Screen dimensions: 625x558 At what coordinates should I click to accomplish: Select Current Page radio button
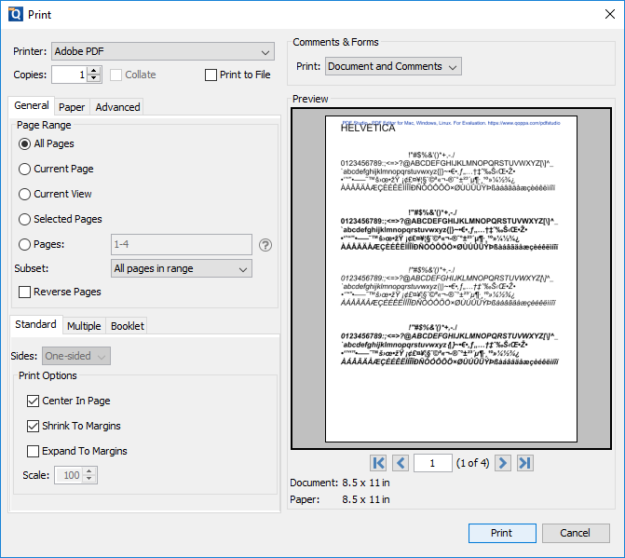25,169
